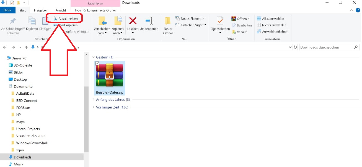Image resolution: width=362 pixels, height=167 pixels.
Task: Switch to the Ansicht ribbon tab
Action: (61, 10)
